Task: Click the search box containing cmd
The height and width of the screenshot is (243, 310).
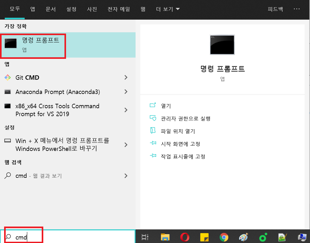Action: [68, 237]
